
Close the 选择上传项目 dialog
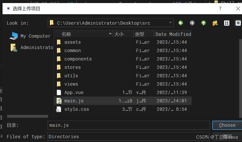coord(238,8)
